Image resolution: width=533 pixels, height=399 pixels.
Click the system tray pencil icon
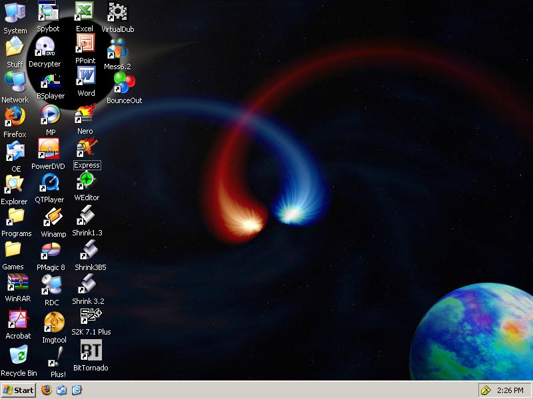point(486,390)
